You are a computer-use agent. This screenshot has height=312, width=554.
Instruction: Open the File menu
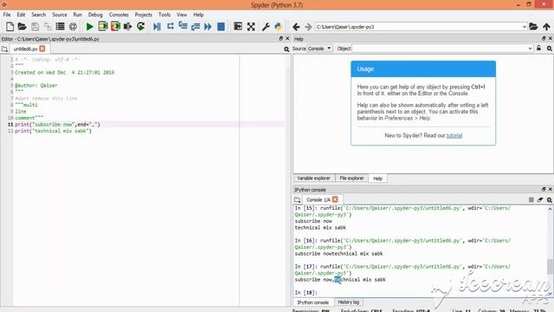tap(7, 15)
